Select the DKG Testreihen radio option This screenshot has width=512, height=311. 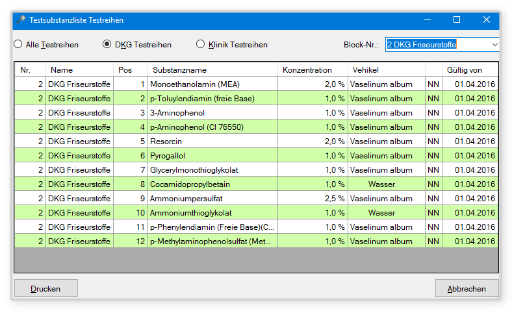point(107,45)
